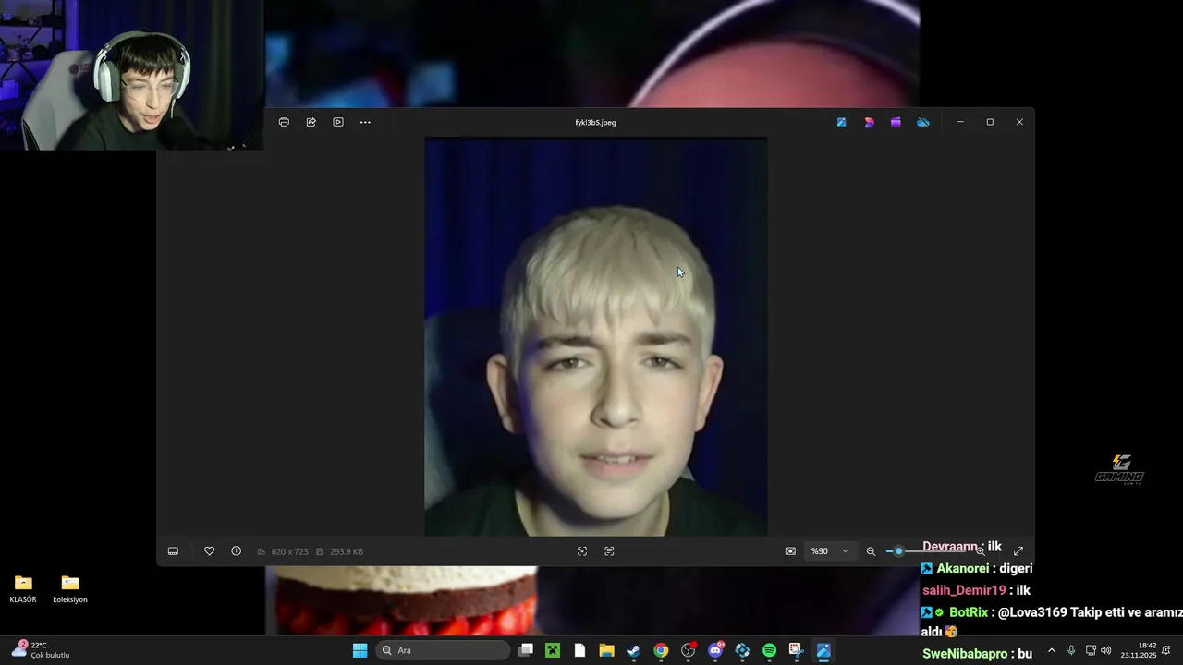Close the Photos window
This screenshot has width=1183, height=665.
point(1019,122)
